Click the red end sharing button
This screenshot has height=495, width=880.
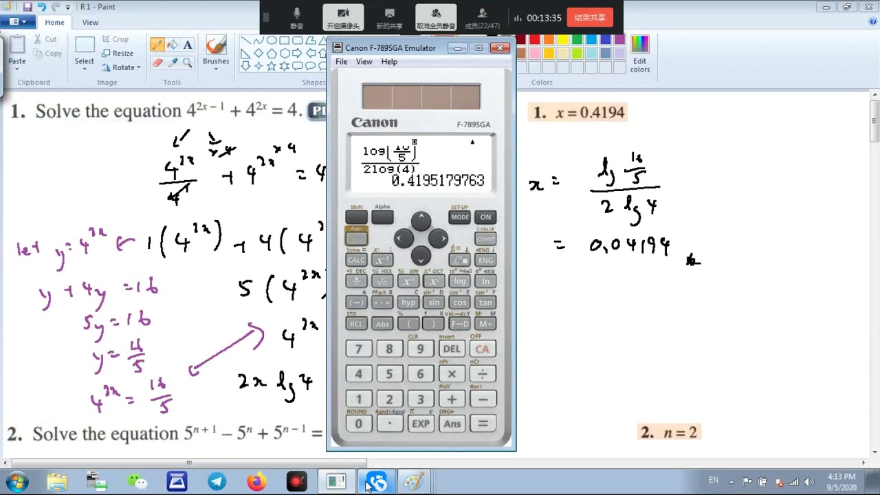590,18
